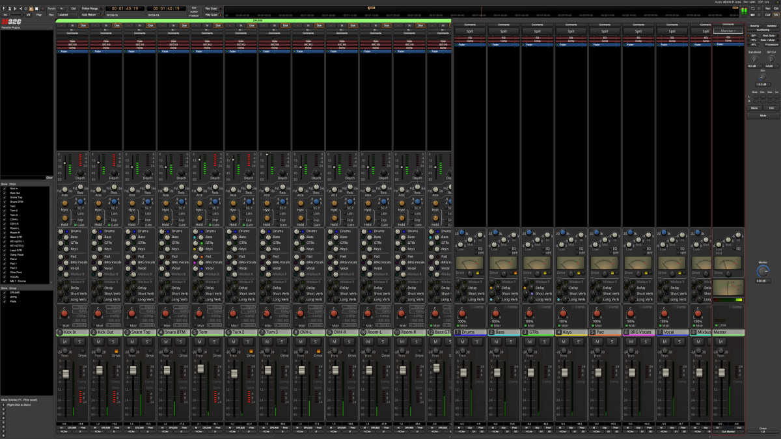This screenshot has width=781, height=439.
Task: Switch to the Rec window tab
Action: click(x=768, y=8)
